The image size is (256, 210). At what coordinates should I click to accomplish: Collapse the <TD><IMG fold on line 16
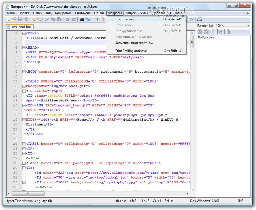24,105
